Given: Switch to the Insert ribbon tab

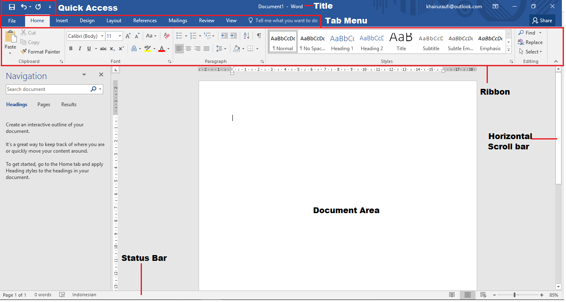Looking at the screenshot, I should (62, 20).
